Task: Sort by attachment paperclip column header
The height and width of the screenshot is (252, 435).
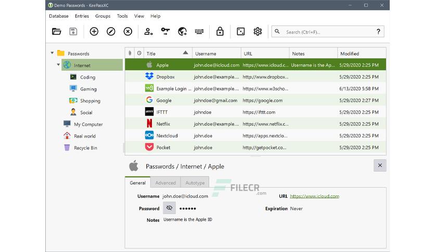Action: pyautogui.click(x=130, y=53)
